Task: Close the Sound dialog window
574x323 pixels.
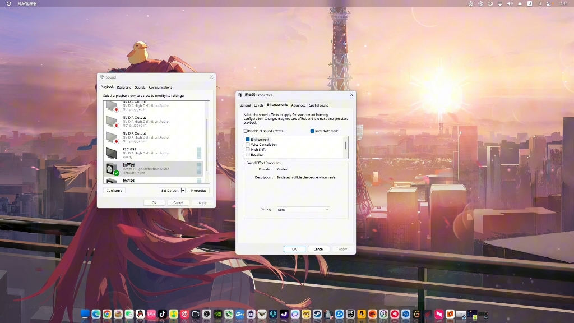Action: pos(211,77)
